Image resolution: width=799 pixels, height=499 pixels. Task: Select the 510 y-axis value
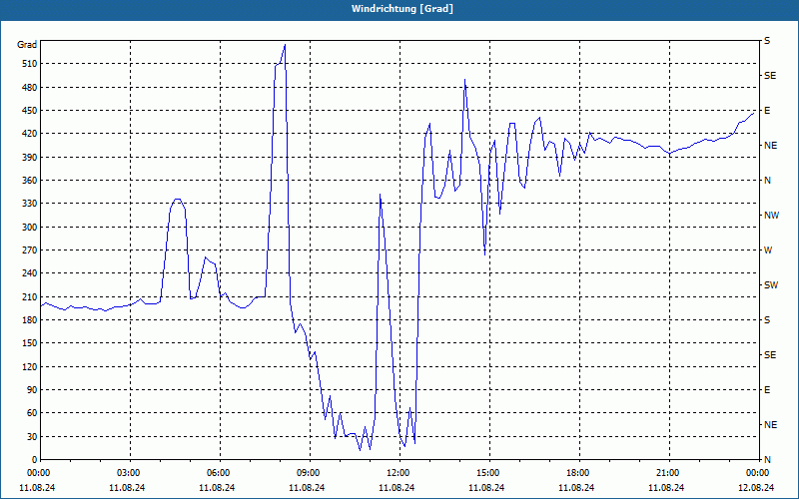click(x=30, y=64)
